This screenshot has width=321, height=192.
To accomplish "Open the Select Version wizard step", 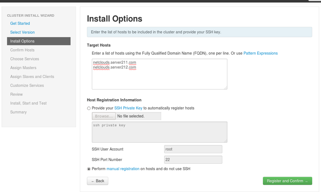I will click(x=22, y=32).
